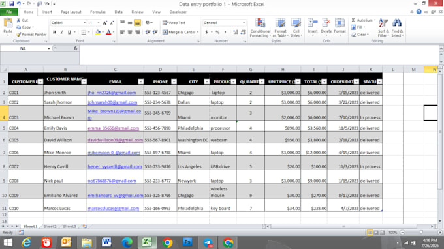Apply percent style format

tap(217, 32)
